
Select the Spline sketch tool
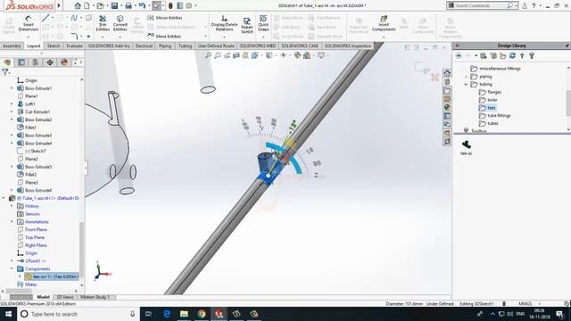(74, 18)
